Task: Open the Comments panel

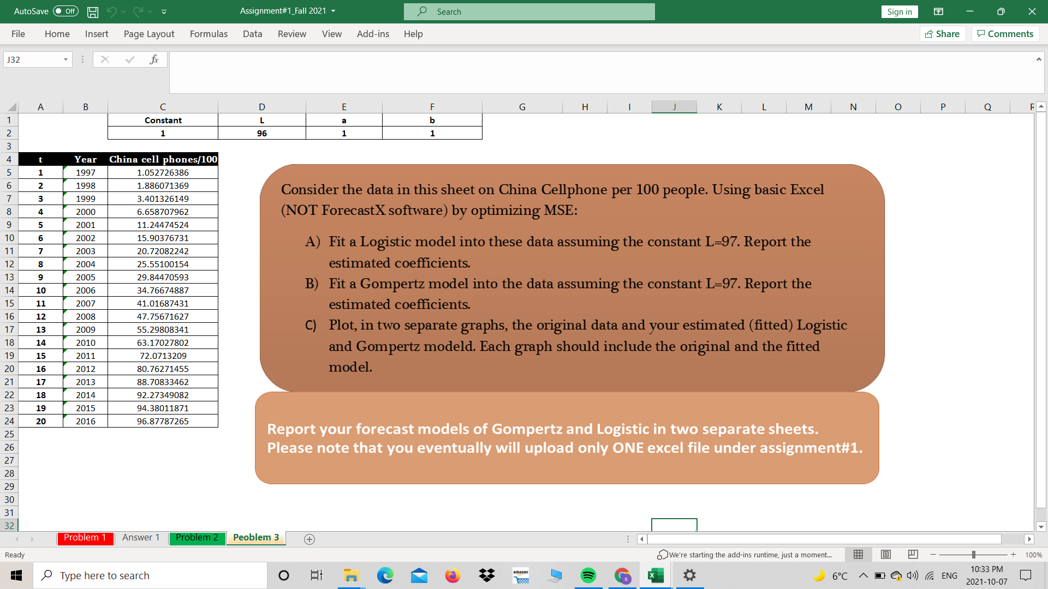Action: (1005, 33)
